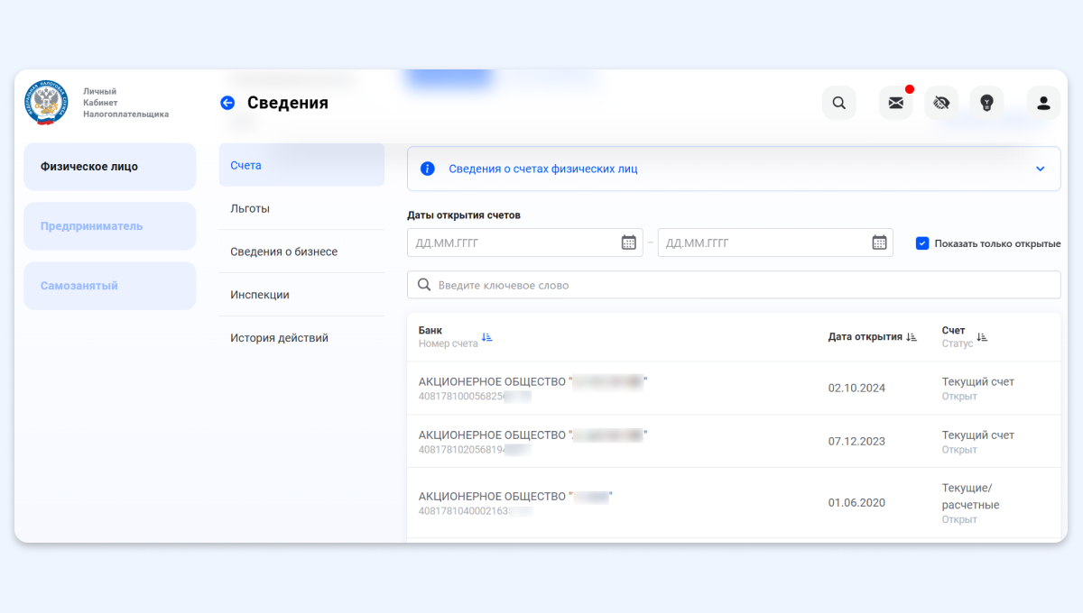Switch to the Льготы tab
The image size is (1083, 613).
[x=250, y=208]
